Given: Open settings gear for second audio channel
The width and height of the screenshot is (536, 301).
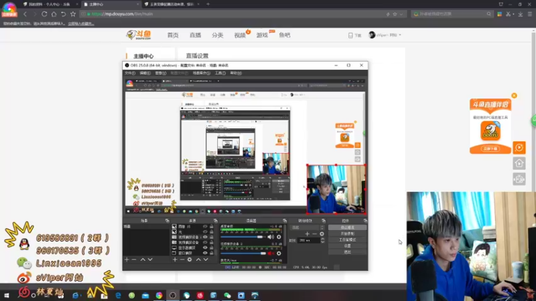Looking at the screenshot, I should [x=279, y=254].
